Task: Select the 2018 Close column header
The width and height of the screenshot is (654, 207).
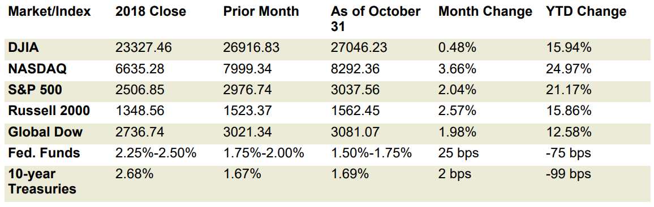Action: (152, 12)
